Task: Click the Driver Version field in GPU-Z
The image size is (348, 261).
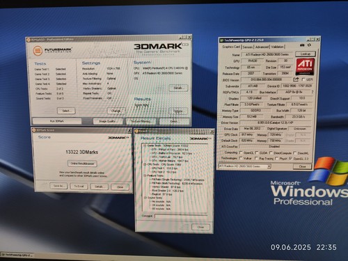Action: coord(275,122)
